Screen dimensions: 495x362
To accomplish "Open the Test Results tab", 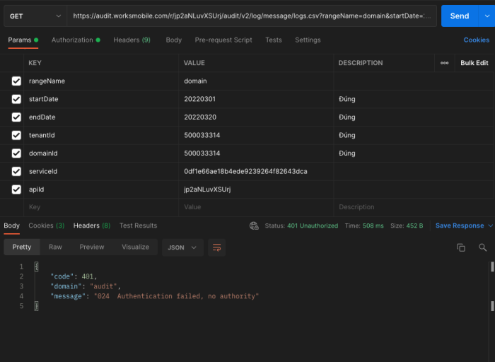I will click(x=138, y=226).
